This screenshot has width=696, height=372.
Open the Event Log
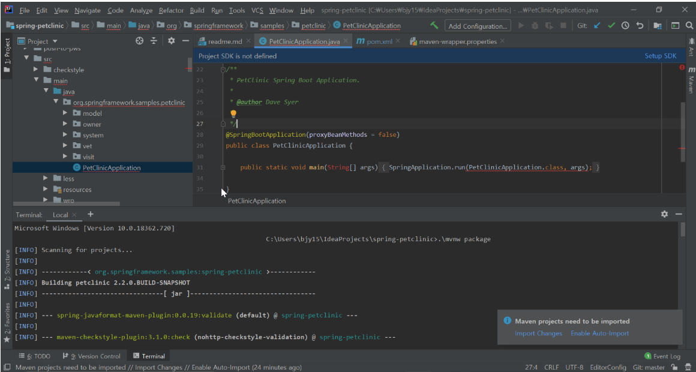pyautogui.click(x=662, y=356)
